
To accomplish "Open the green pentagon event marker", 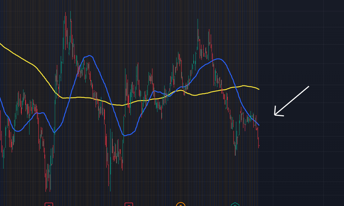I will (x=235, y=204).
